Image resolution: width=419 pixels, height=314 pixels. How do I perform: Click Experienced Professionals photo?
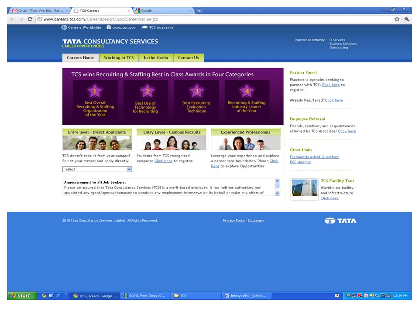click(246, 143)
